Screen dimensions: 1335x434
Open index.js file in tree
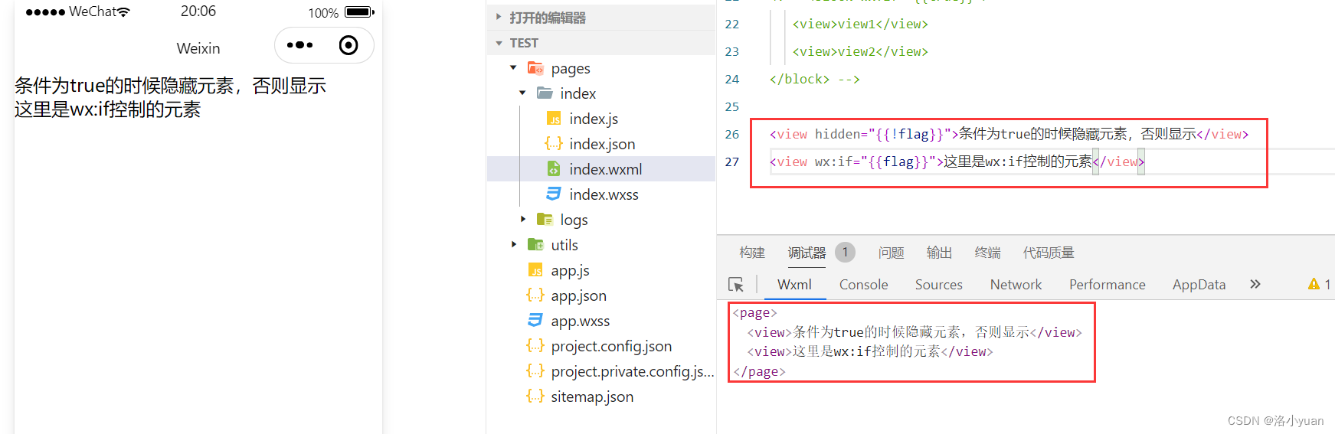click(x=594, y=119)
